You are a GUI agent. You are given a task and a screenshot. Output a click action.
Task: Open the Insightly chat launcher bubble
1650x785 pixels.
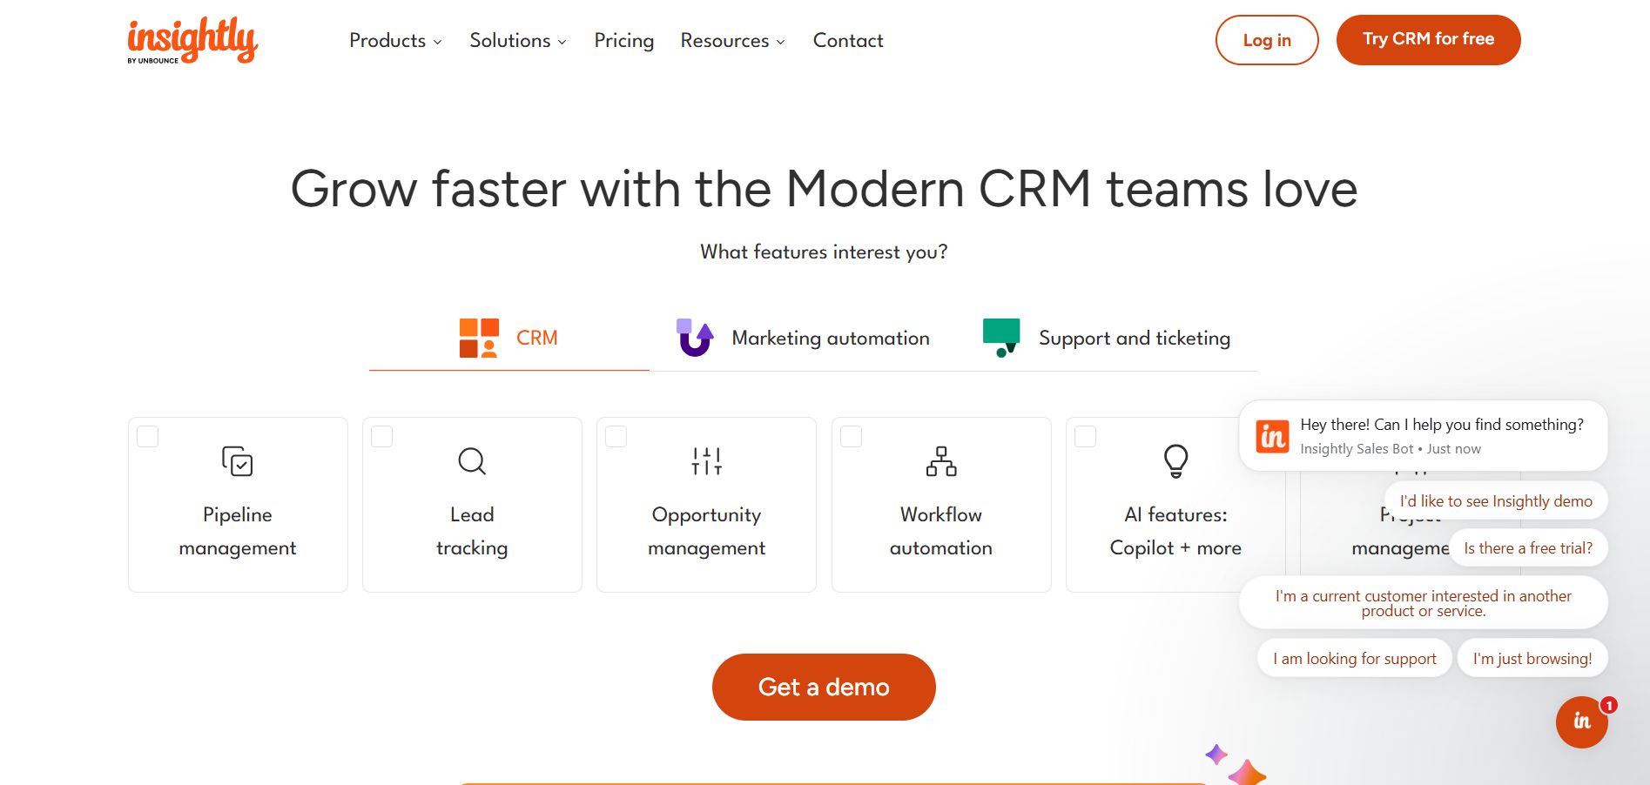pyautogui.click(x=1581, y=721)
